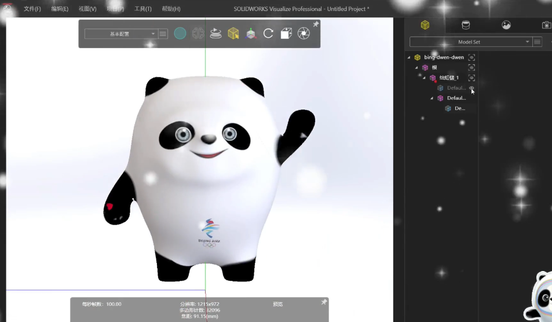Screen dimensions: 552x322
Task: Open the 编辑(E) menu
Action: point(60,9)
